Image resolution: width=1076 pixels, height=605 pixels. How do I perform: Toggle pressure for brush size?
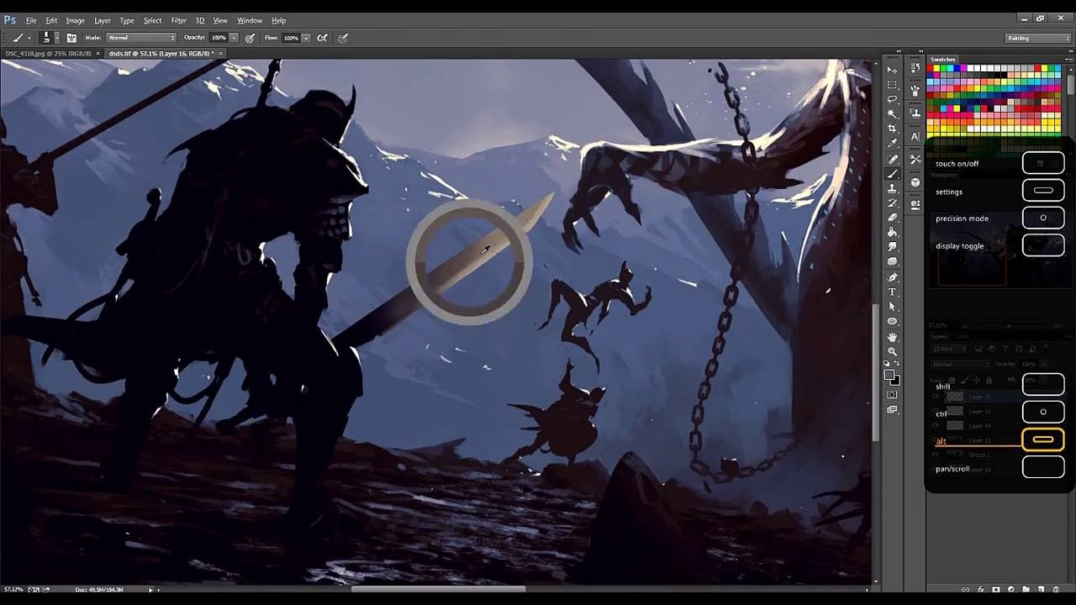point(343,38)
